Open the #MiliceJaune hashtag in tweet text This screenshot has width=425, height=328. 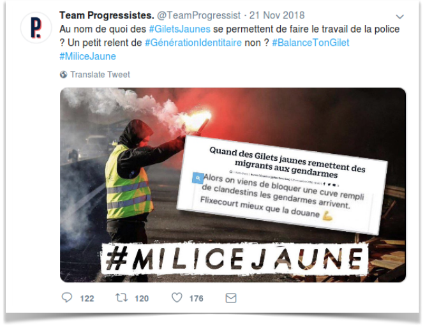tap(88, 56)
